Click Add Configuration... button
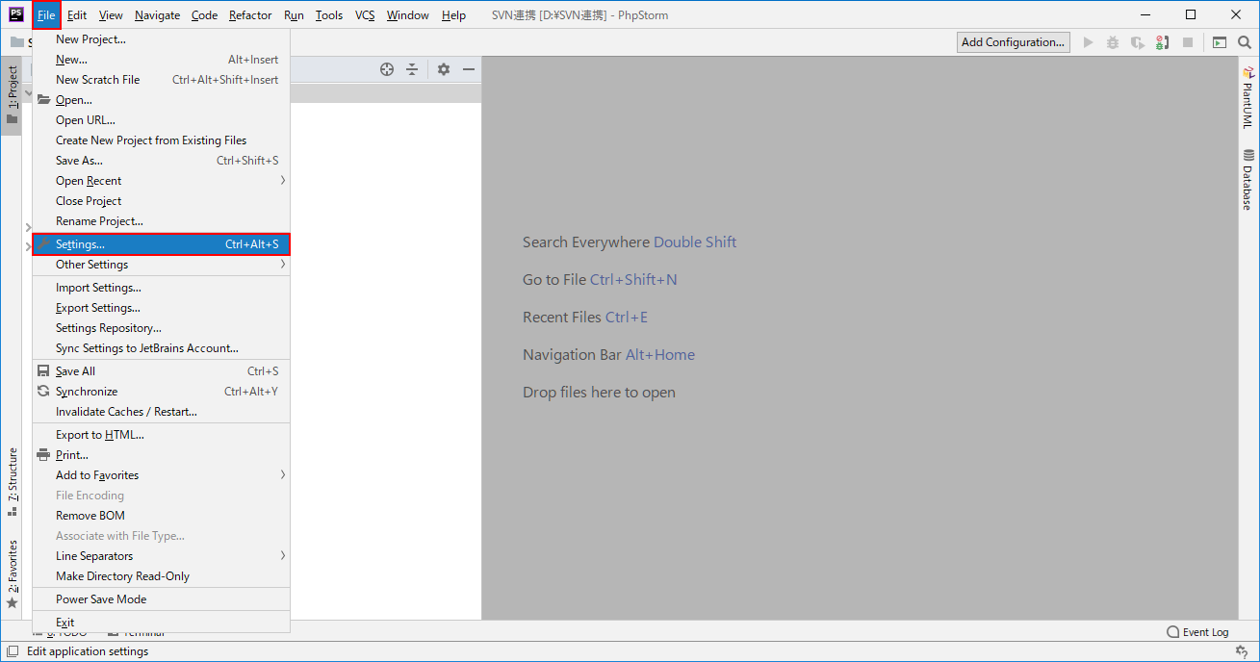 (1014, 42)
